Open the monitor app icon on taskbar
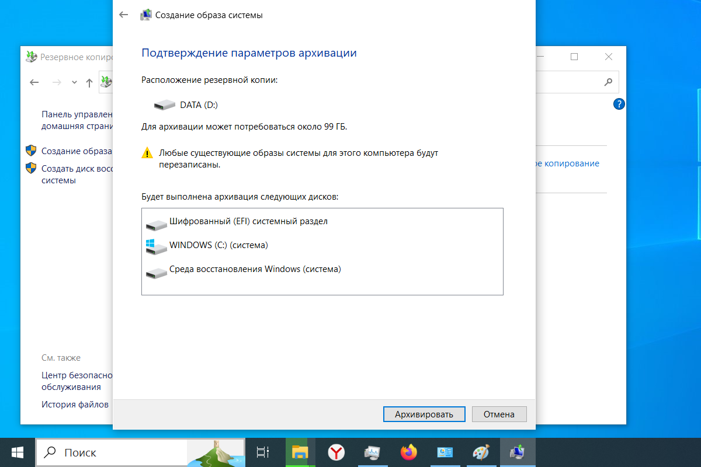 (372, 452)
